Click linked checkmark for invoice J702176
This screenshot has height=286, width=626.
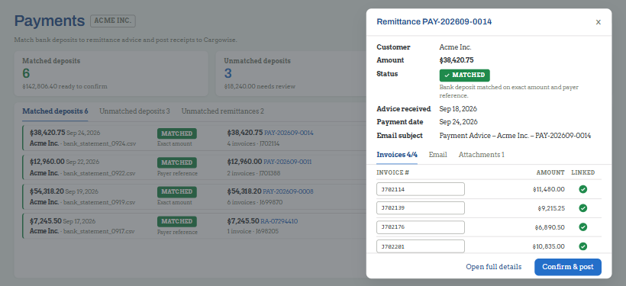(x=583, y=227)
